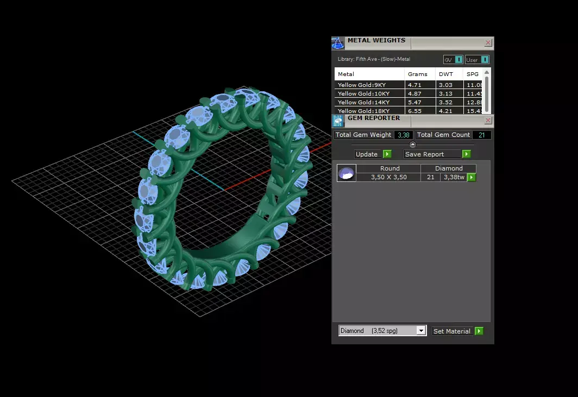Click the Total Gem Count value 21
Screen dimensions: 578x397
click(x=481, y=135)
